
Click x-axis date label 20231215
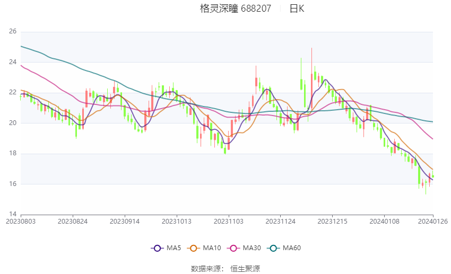point(333,222)
